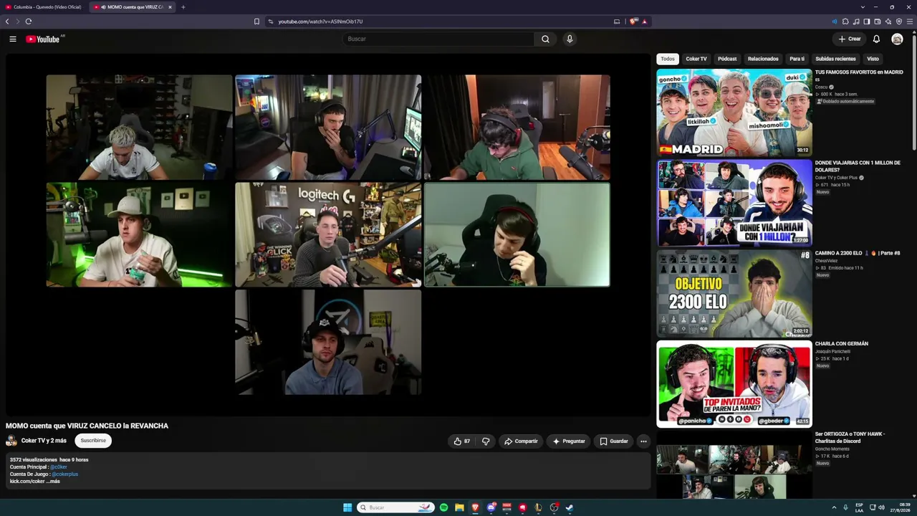Open Discord from the taskbar
The width and height of the screenshot is (917, 516).
point(491,507)
